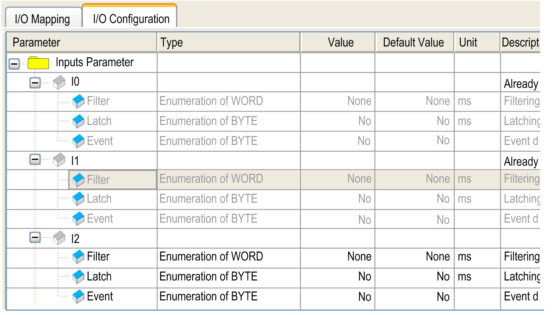Select the I/O Configuration tab
The height and width of the screenshot is (315, 555).
131,19
